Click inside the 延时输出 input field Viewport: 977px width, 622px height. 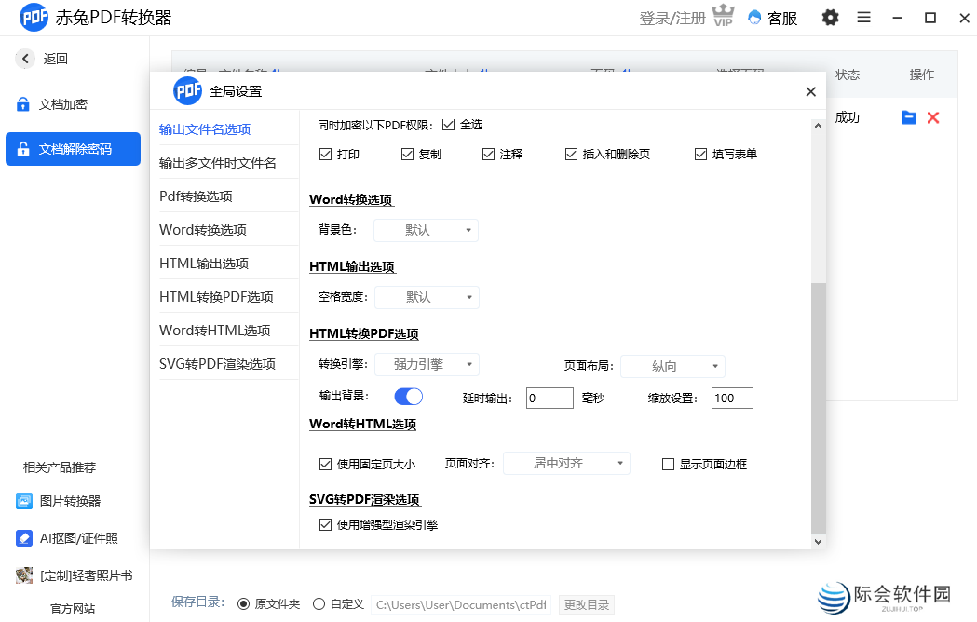[549, 398]
